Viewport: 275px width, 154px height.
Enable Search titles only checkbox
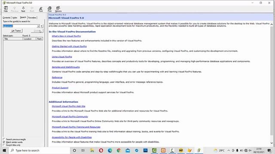(x=4, y=145)
